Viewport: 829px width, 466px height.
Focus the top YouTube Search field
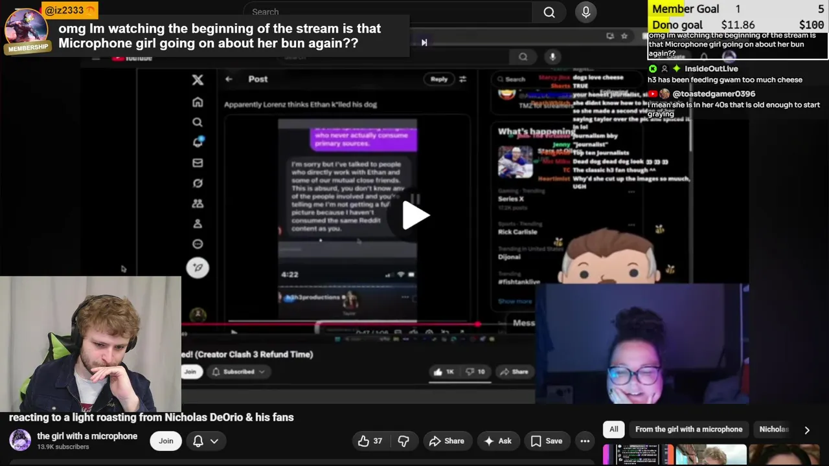click(x=387, y=12)
